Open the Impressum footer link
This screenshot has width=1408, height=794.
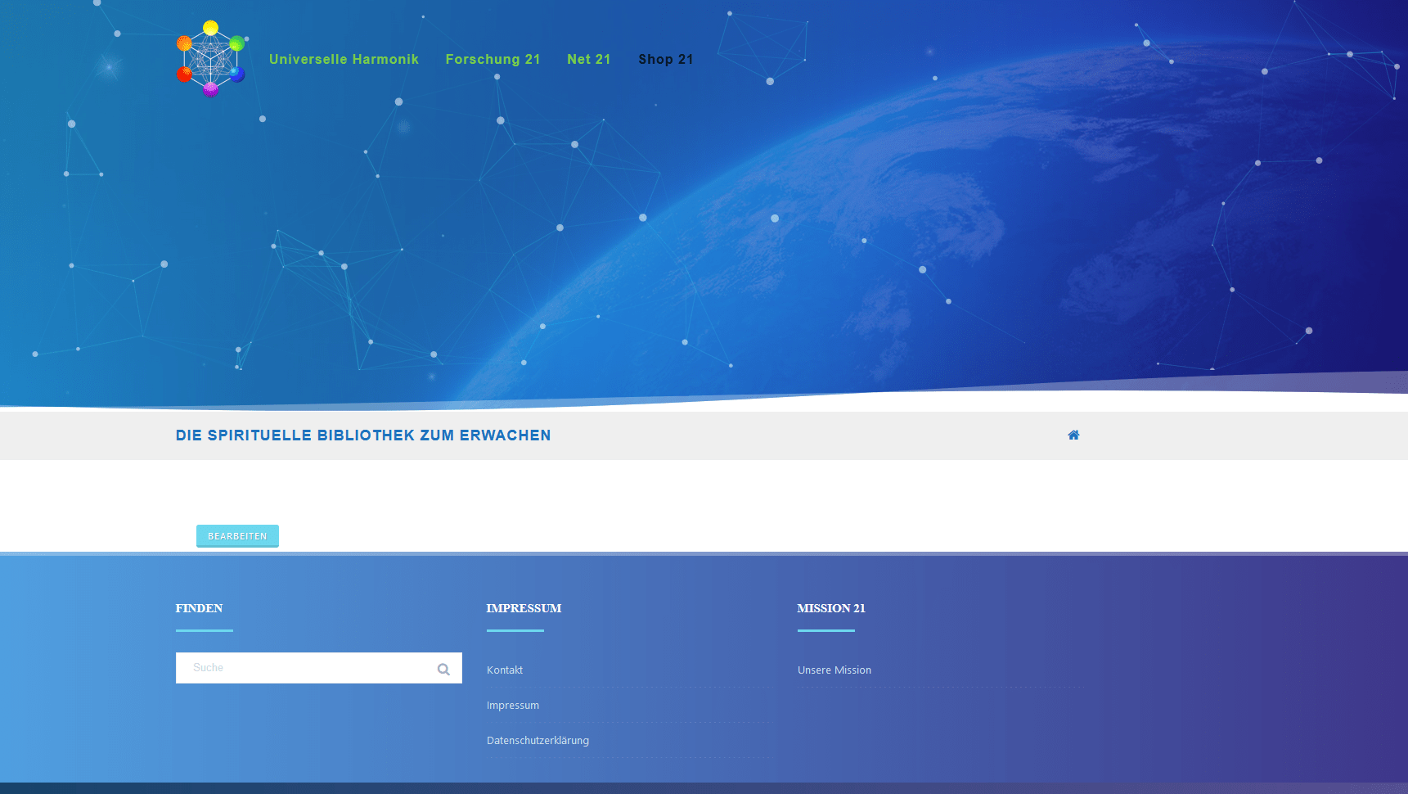[513, 705]
